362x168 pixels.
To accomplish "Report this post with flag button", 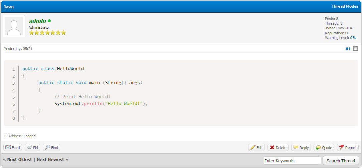I will click(347, 147).
